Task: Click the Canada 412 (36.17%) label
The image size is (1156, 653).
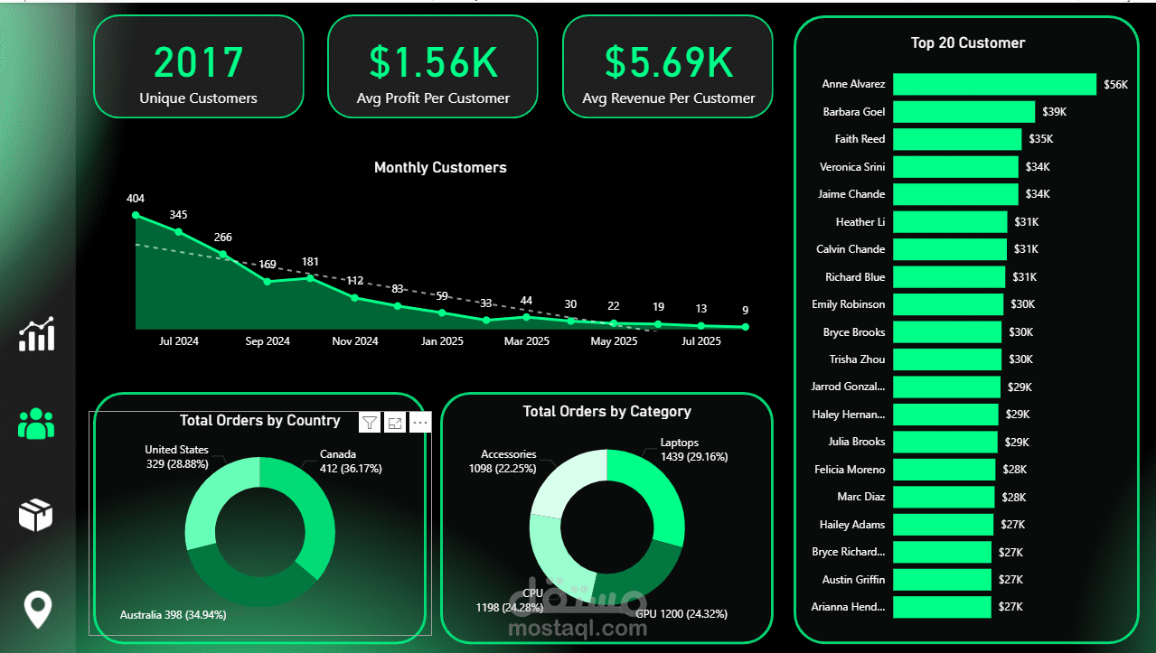Action: (351, 462)
